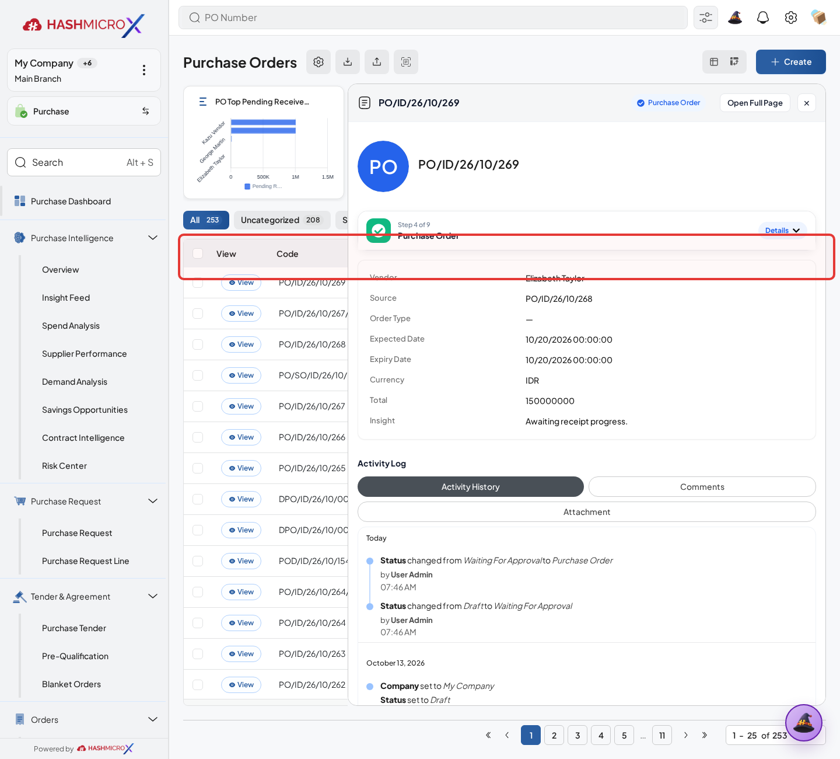
Task: Click the company three-dot menu
Action: 144,70
